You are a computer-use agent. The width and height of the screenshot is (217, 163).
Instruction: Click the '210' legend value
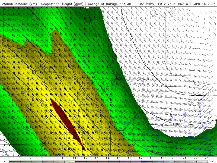[186, 158]
